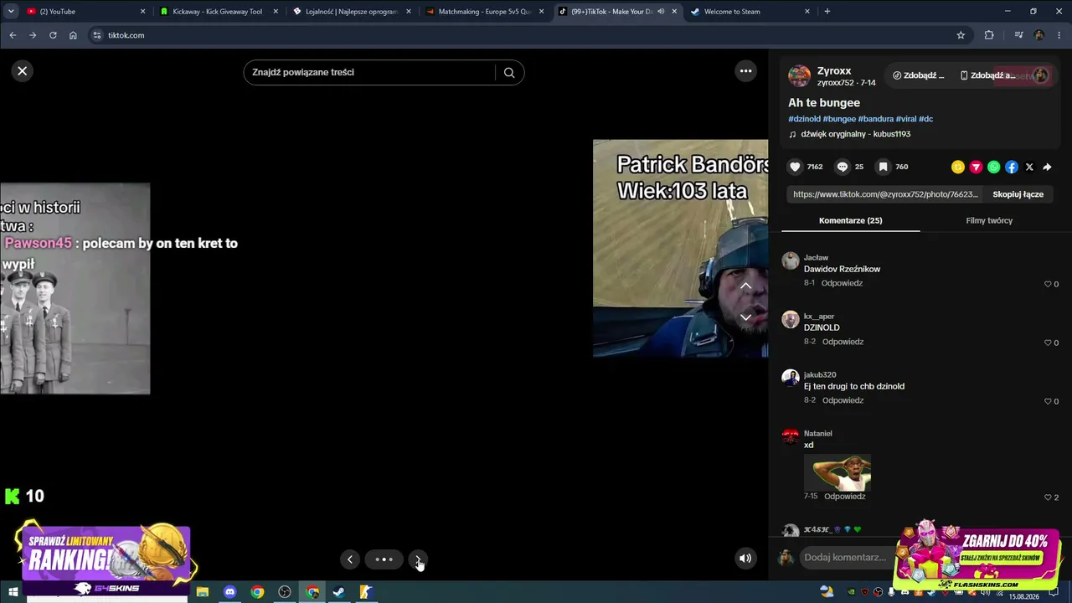Click the browser home icon

click(73, 35)
